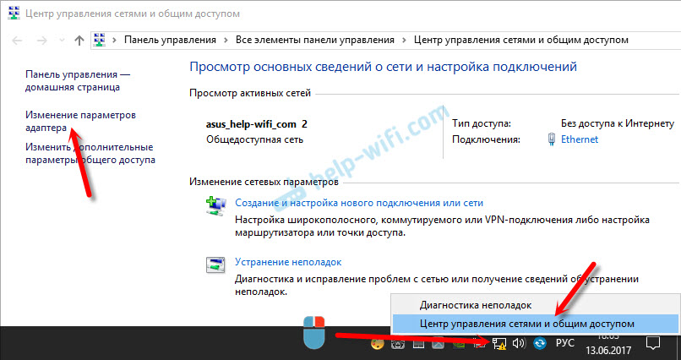681x360 pixels.
Task: Go up one level with the up arrow
Action: coord(79,41)
